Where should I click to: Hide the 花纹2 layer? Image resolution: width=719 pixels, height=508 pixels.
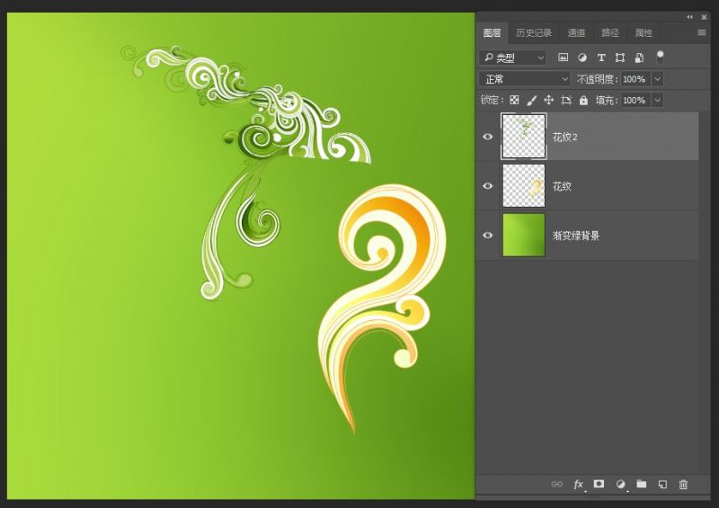coord(488,137)
